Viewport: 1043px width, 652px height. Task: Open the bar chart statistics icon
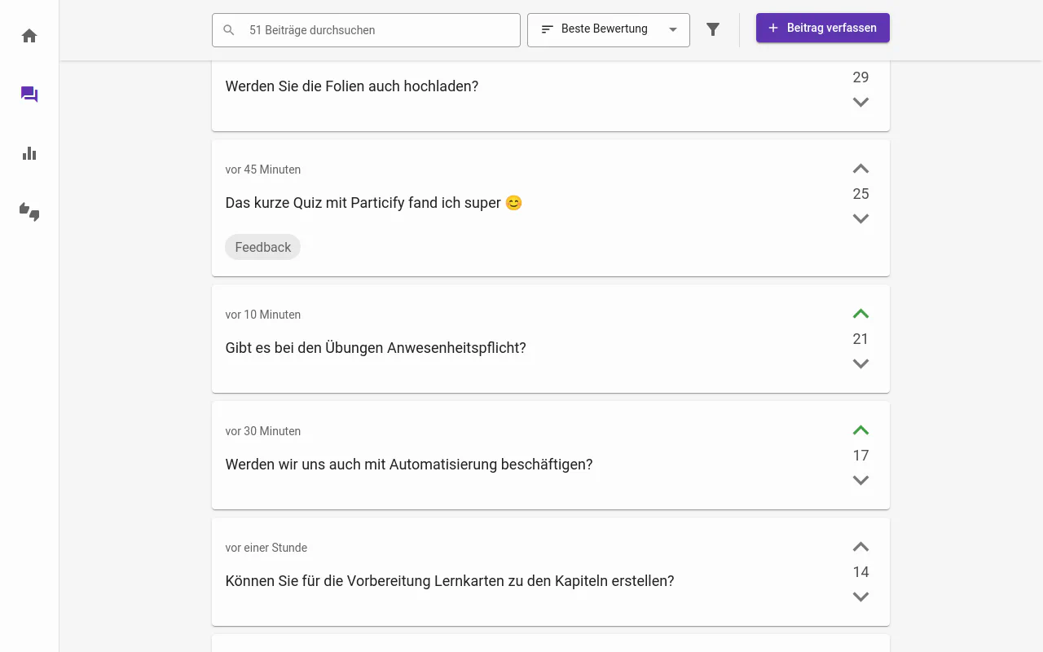point(29,153)
